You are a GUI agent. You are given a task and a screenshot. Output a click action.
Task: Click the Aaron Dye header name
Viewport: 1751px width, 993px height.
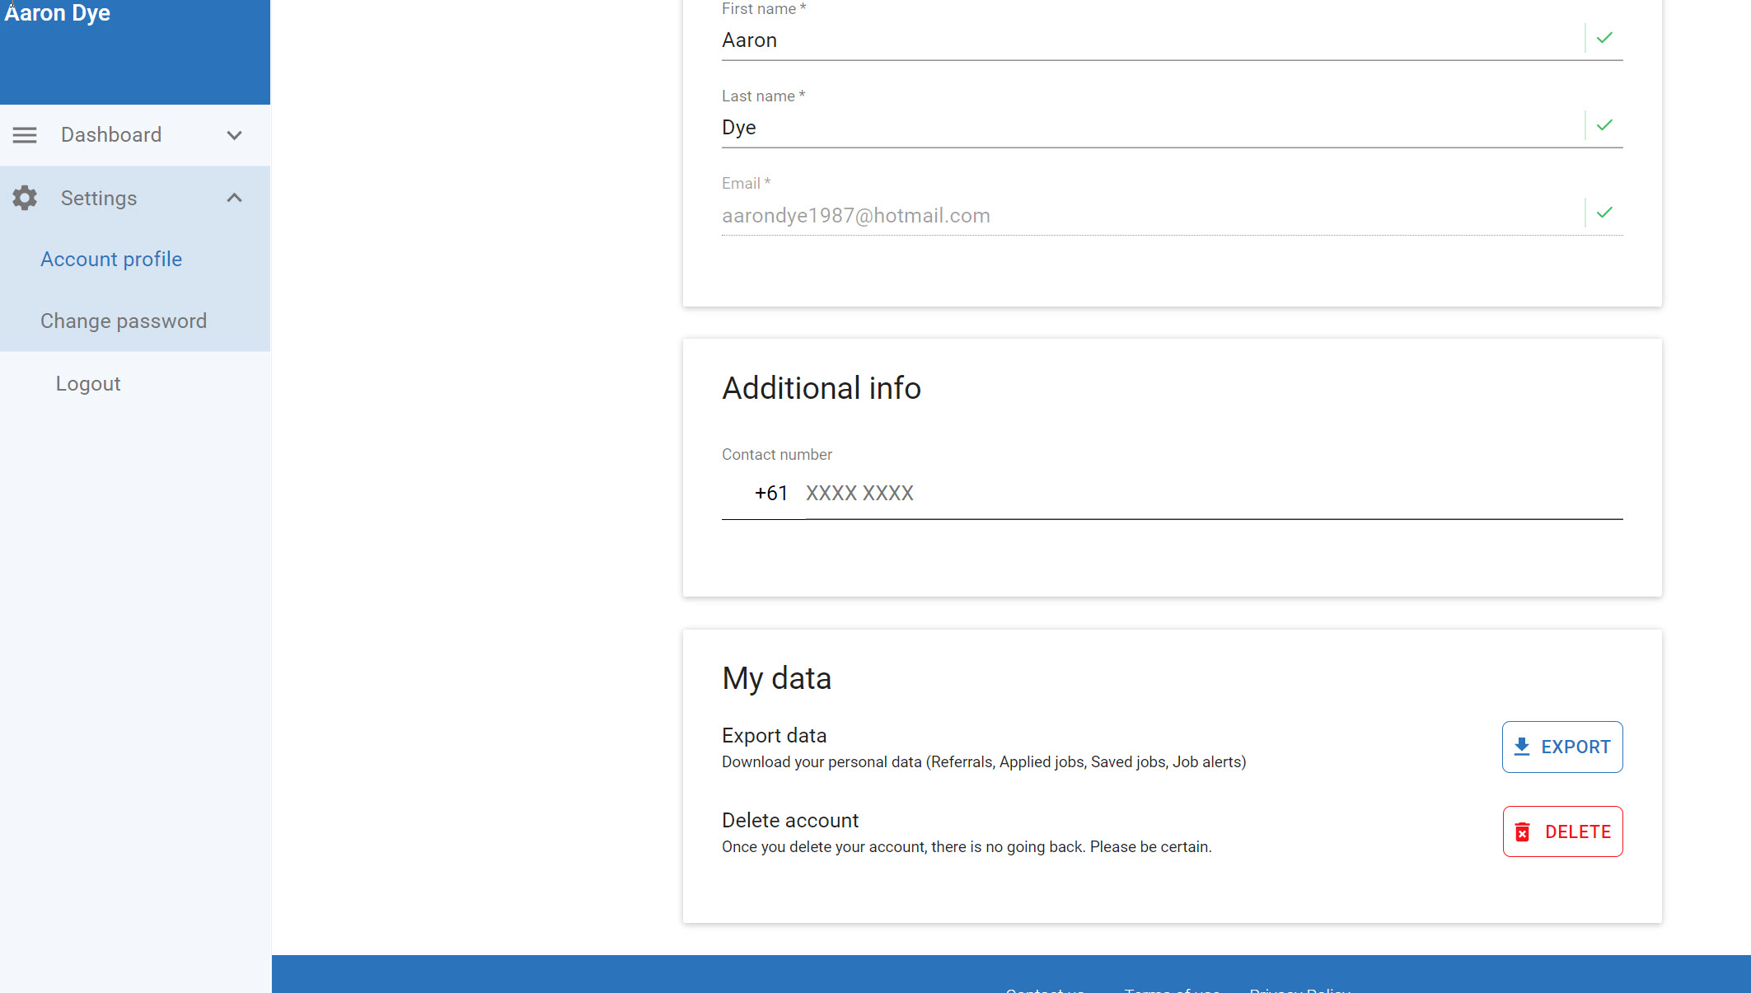58,13
